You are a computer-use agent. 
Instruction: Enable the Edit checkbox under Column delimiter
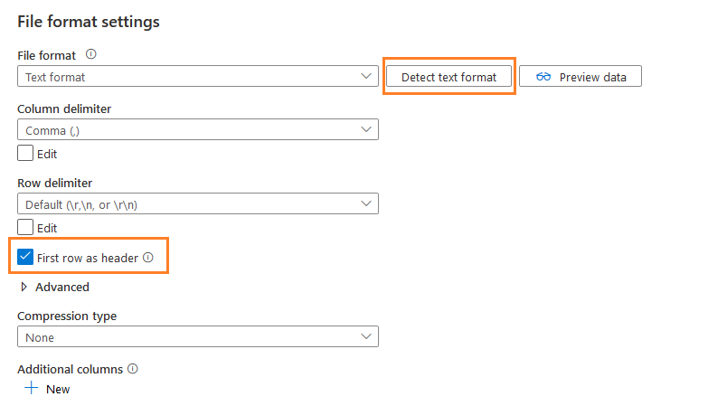(x=25, y=153)
